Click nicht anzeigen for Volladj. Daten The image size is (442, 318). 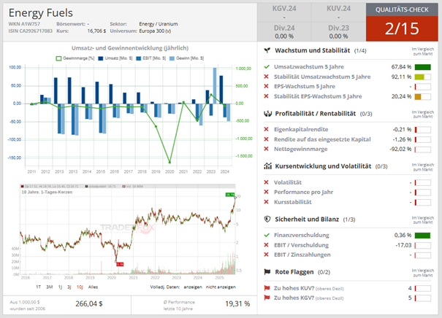pyautogui.click(x=221, y=287)
